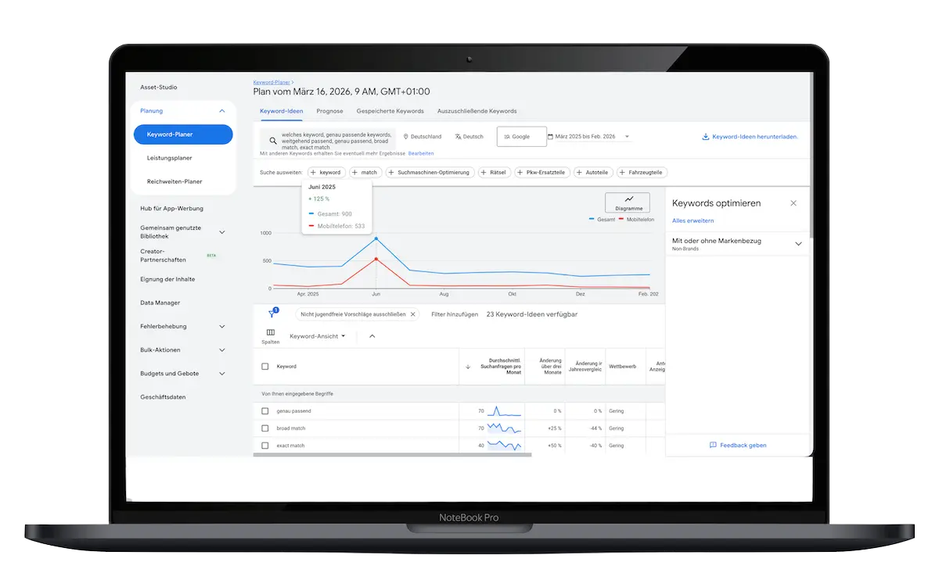Switch to the Prognose tab
The height and width of the screenshot is (573, 939).
click(x=329, y=111)
